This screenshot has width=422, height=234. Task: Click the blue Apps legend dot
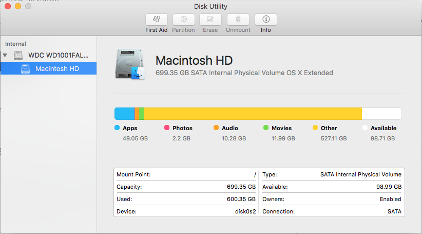click(117, 128)
